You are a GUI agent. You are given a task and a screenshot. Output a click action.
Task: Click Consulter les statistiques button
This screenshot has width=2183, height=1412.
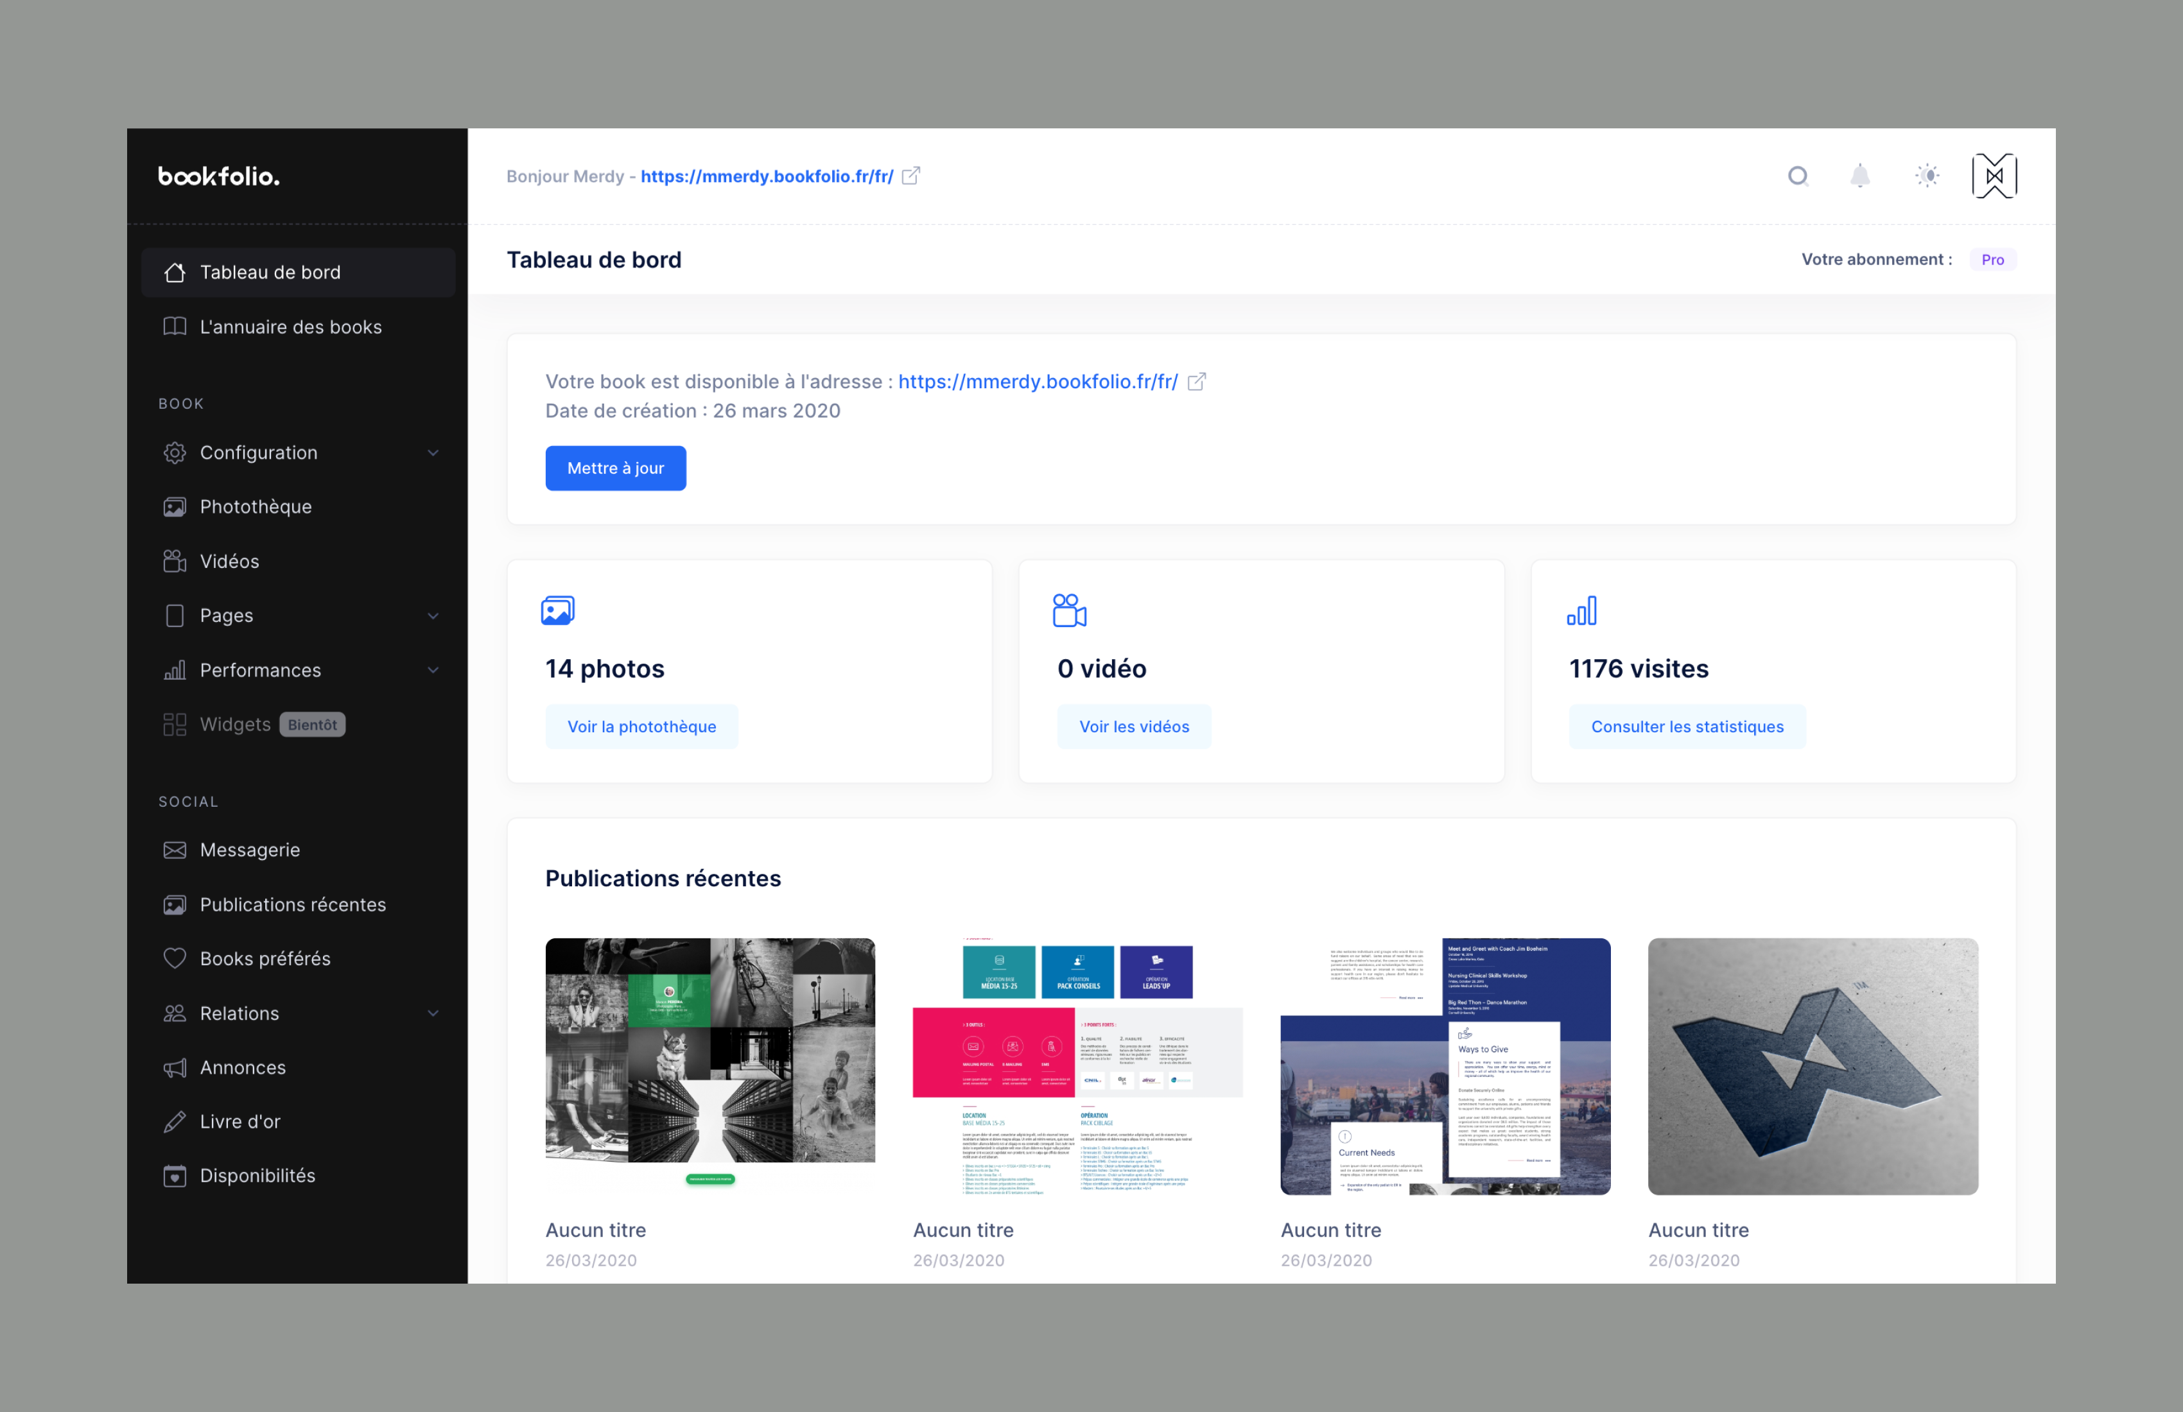[x=1687, y=727]
